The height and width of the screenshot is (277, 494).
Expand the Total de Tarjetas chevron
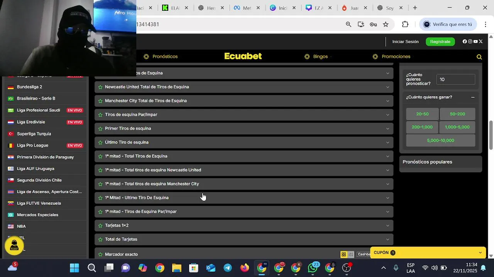pyautogui.click(x=387, y=239)
